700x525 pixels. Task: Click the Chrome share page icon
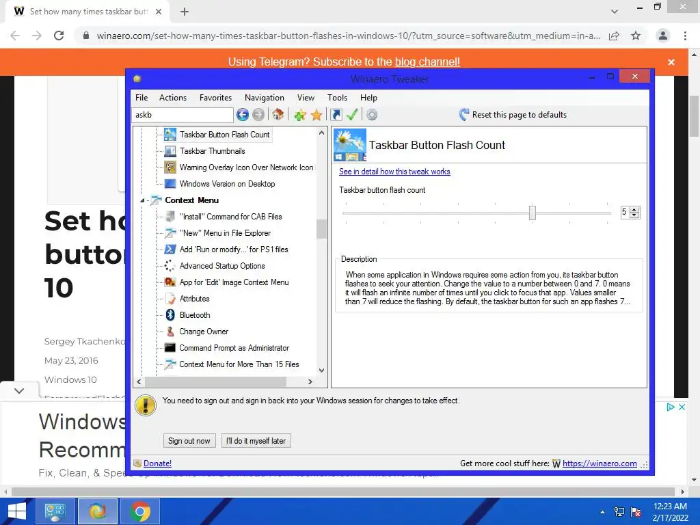614,36
